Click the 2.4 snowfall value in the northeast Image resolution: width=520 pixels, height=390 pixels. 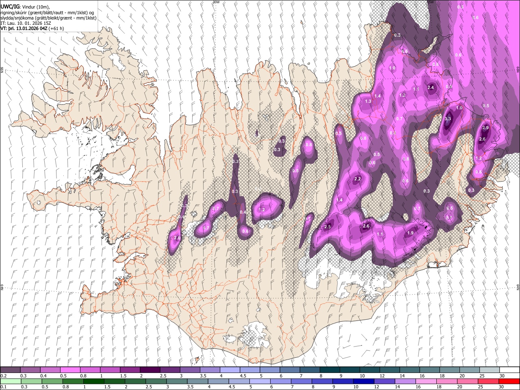431,88
